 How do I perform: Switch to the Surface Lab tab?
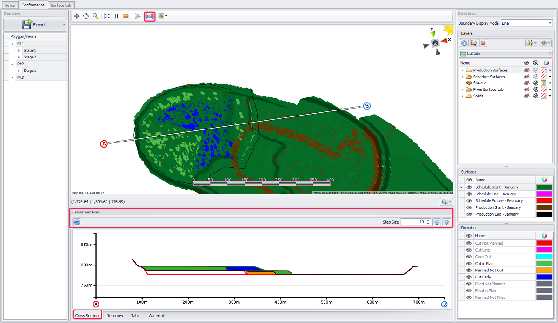(x=60, y=5)
